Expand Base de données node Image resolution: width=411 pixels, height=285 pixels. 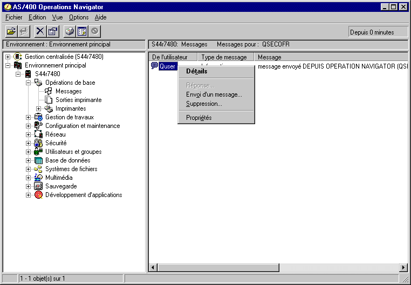28,161
